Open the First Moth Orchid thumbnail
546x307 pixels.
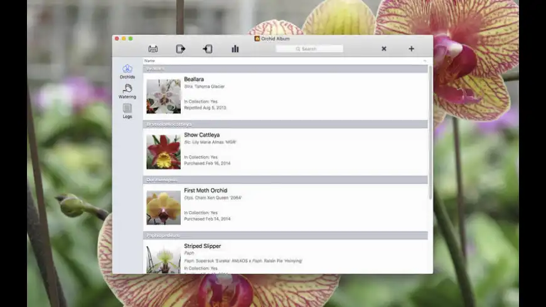(164, 207)
